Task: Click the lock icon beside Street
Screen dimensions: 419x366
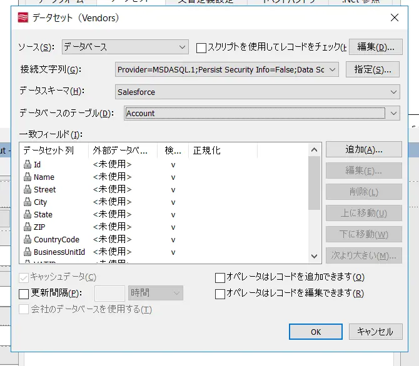Action: (28, 189)
